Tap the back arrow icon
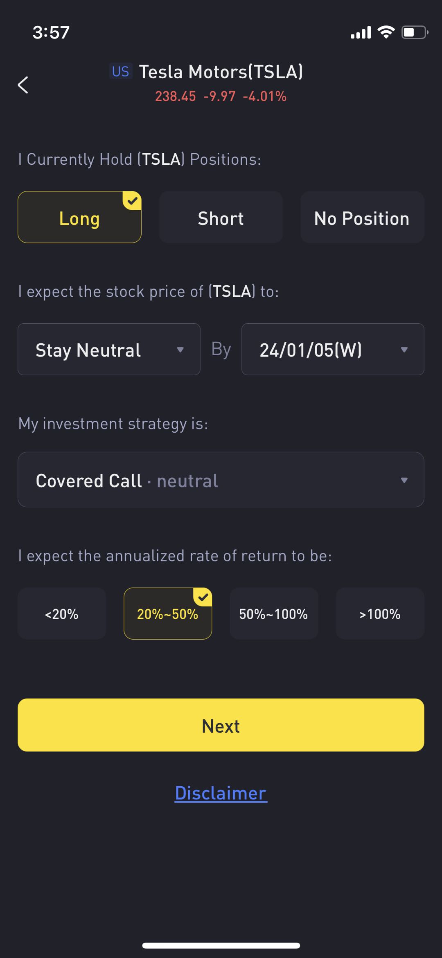The height and width of the screenshot is (958, 442). [x=23, y=85]
